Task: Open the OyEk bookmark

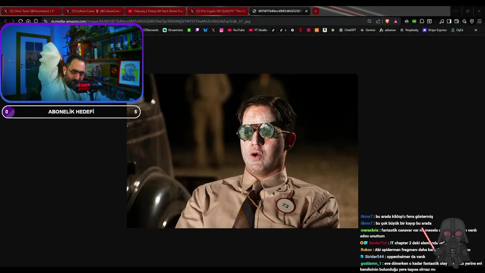Action: [457, 30]
